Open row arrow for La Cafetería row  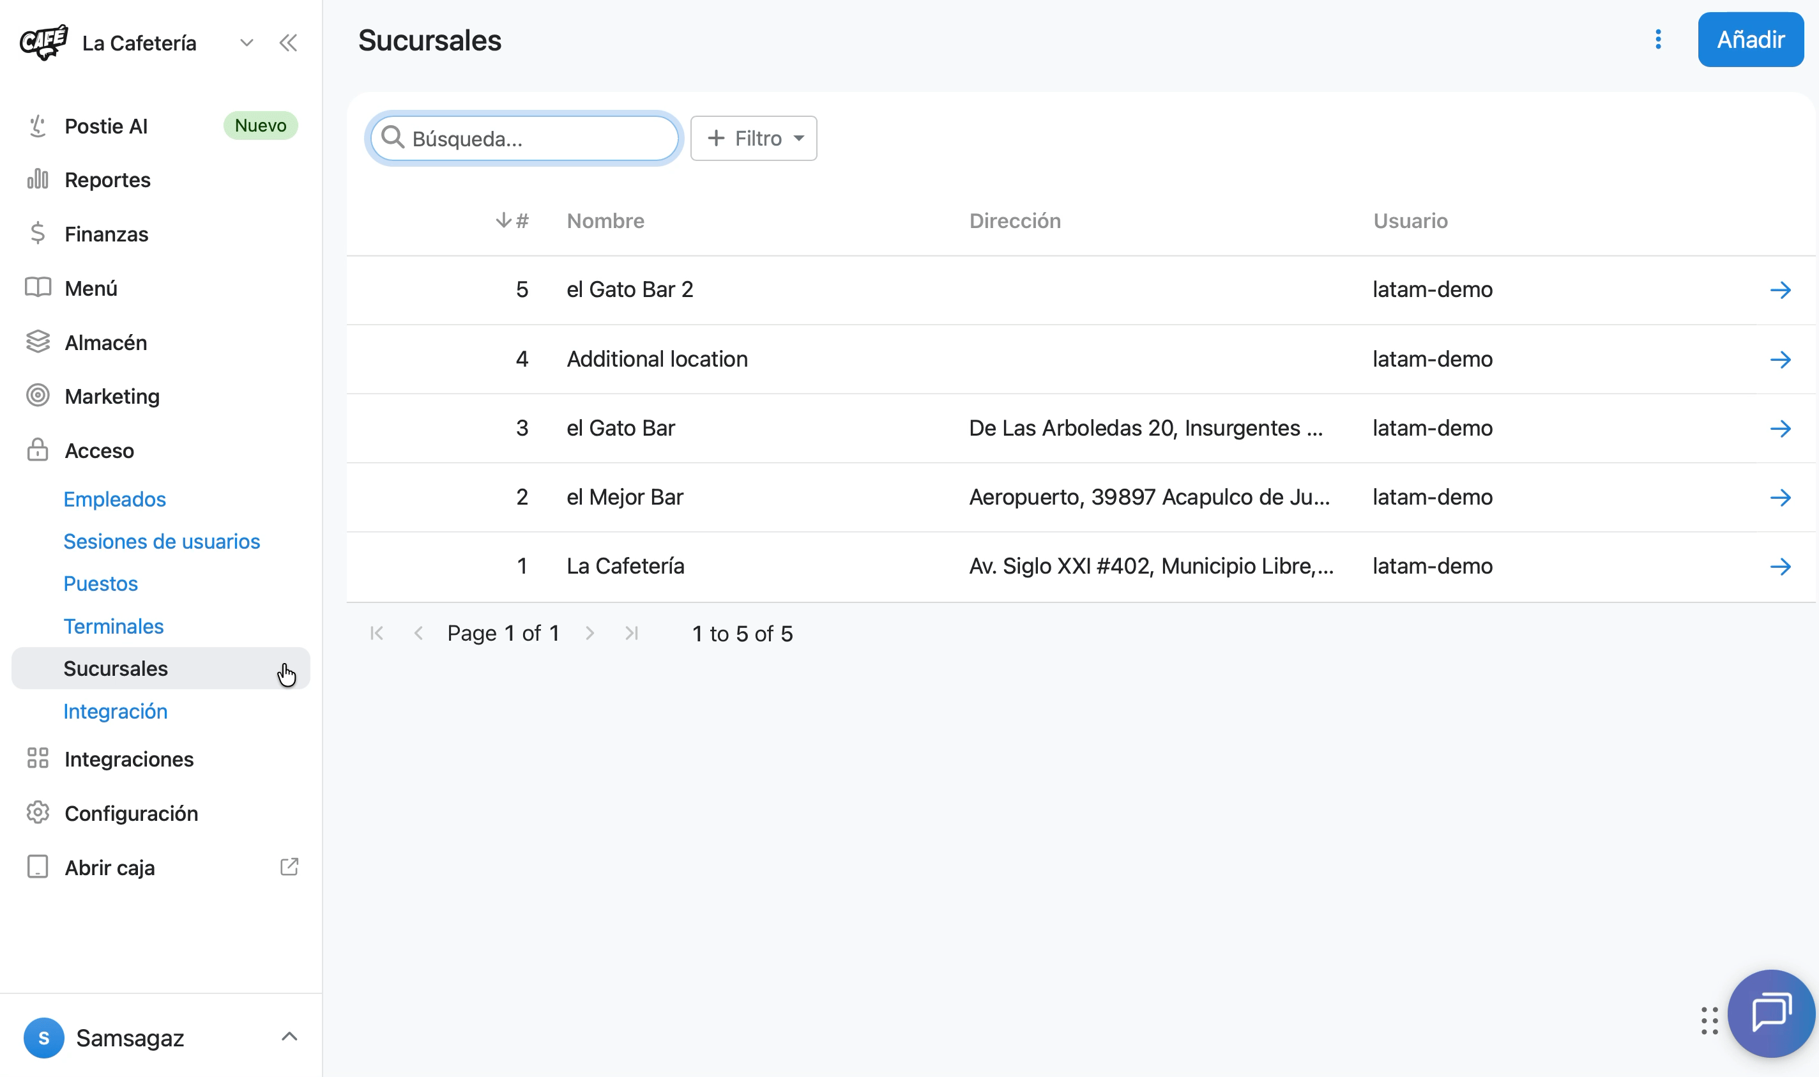[x=1781, y=566]
